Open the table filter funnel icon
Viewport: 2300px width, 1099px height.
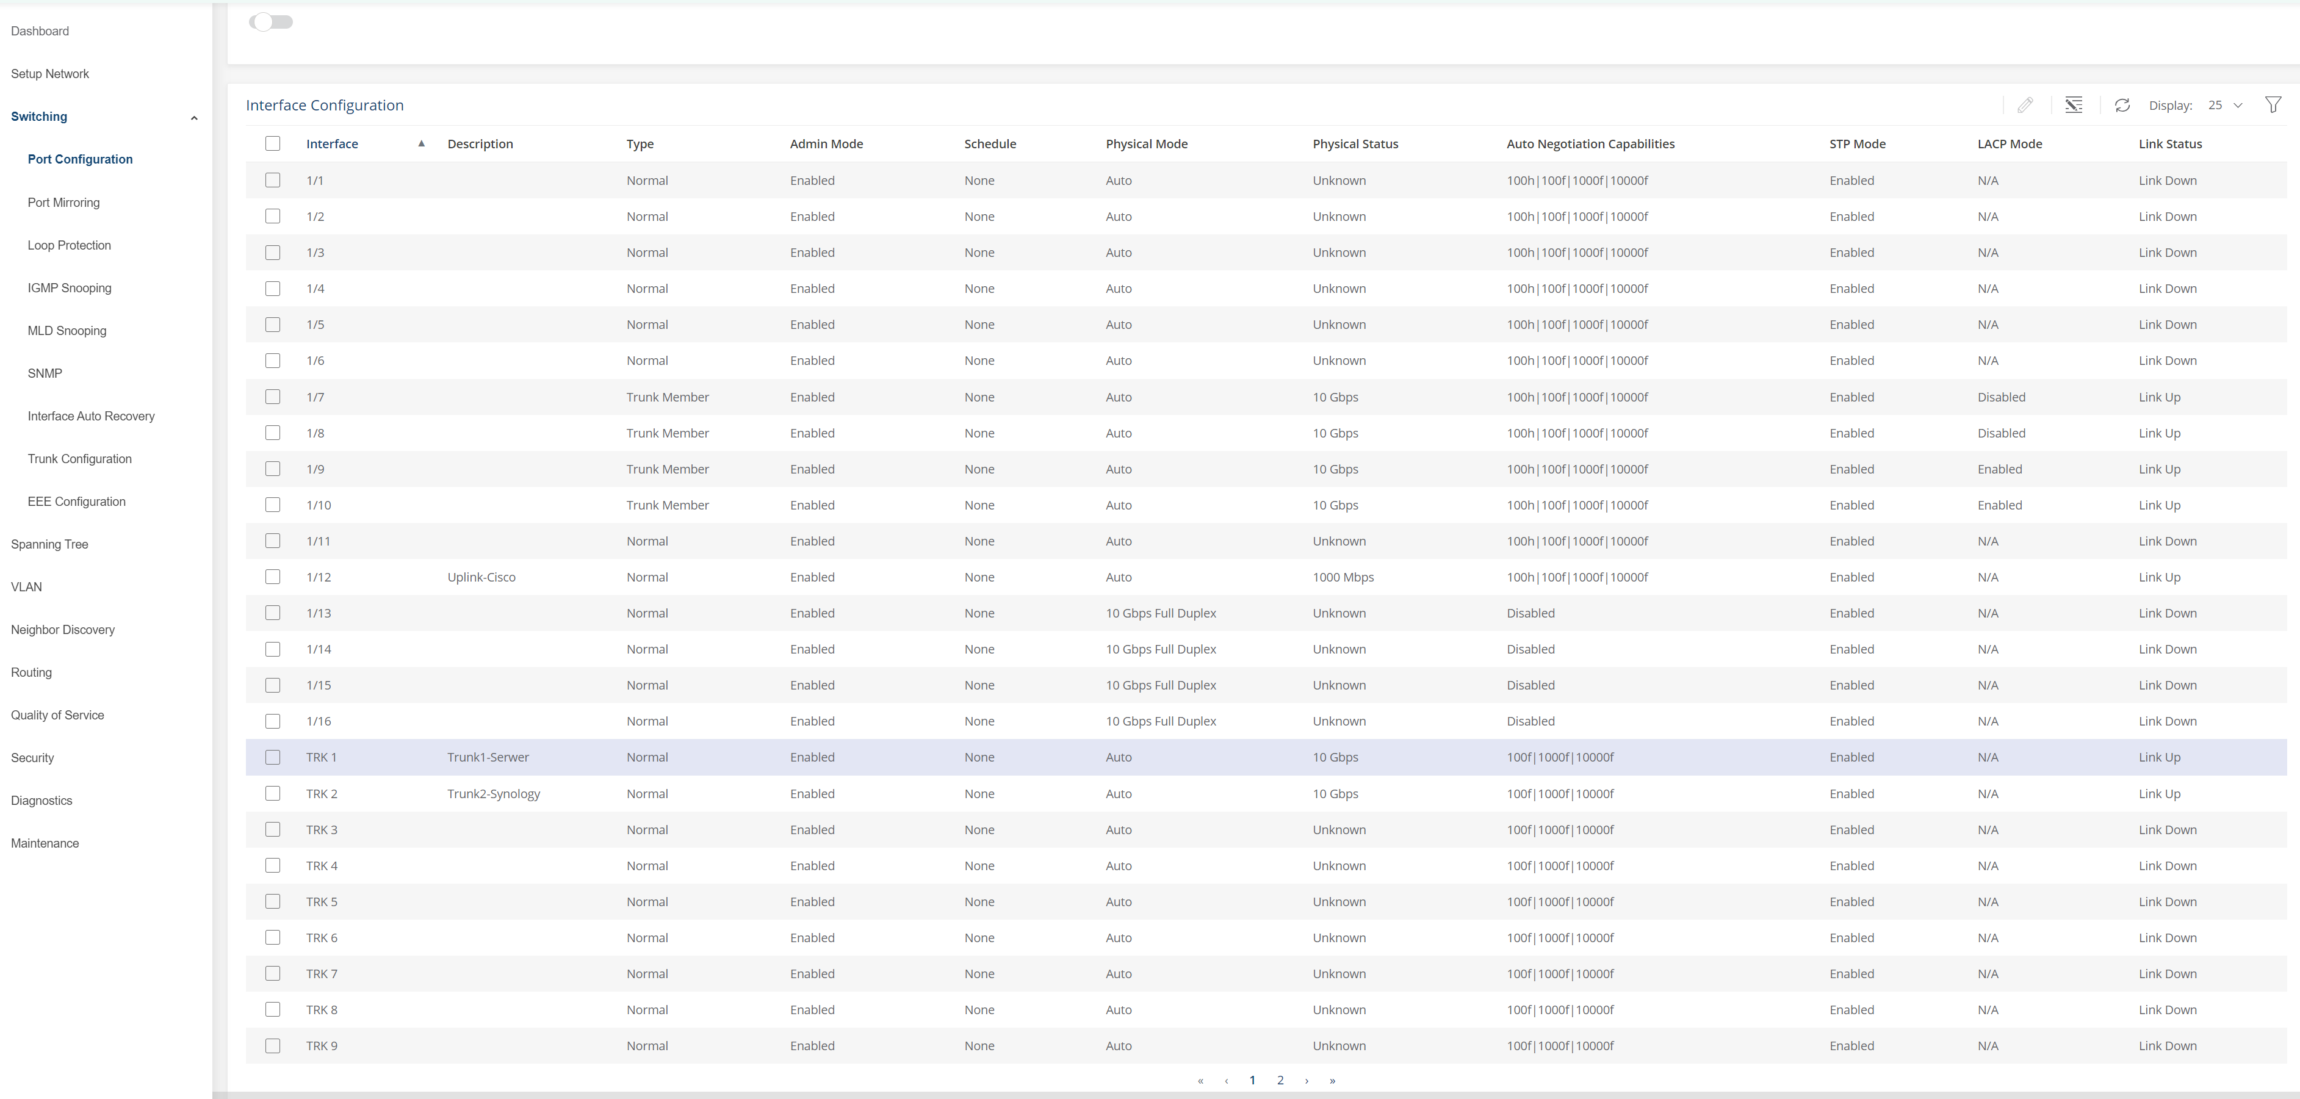click(x=2273, y=106)
